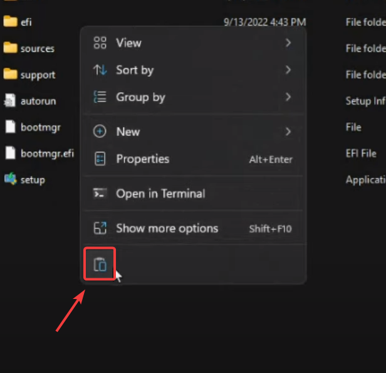
Task: Select the autorun file icon
Action: 10,100
